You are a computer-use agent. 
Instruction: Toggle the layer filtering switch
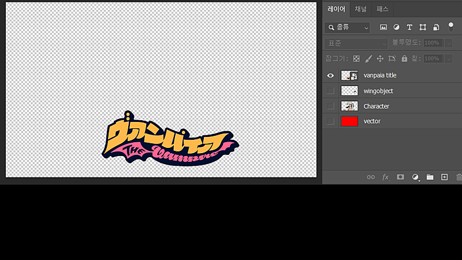click(451, 27)
